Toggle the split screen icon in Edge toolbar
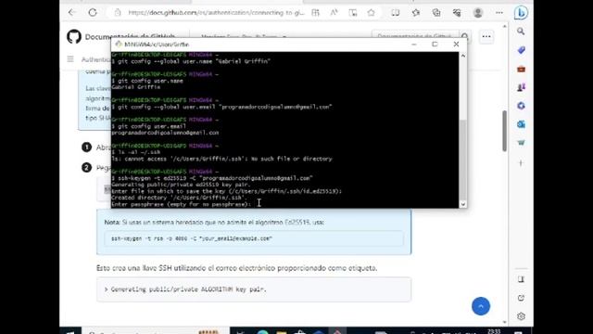 point(396,12)
